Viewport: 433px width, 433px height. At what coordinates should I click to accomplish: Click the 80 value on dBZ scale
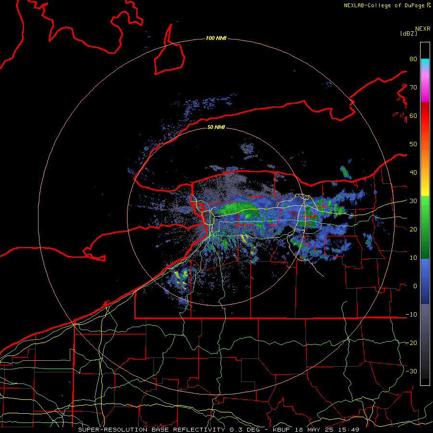click(x=413, y=59)
